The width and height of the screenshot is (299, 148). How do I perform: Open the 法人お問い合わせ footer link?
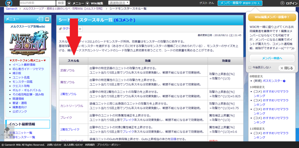tap(73, 145)
